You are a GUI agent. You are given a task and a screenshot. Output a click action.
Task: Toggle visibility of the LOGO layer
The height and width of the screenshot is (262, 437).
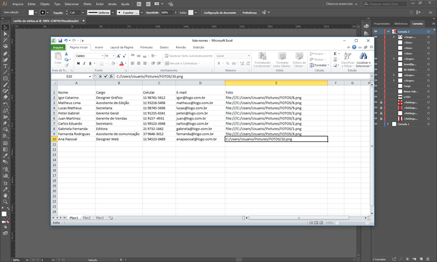click(376, 96)
